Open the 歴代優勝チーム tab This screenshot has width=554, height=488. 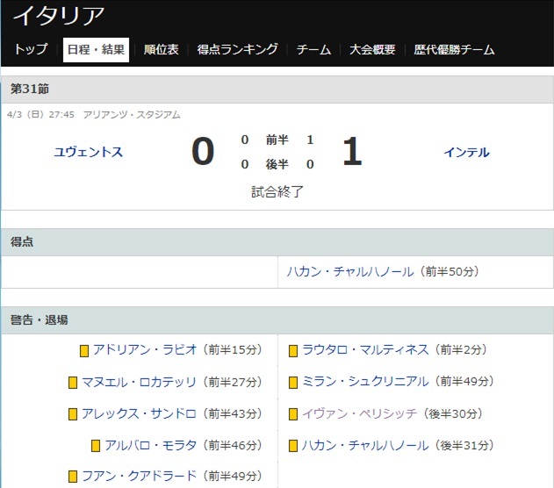point(454,49)
